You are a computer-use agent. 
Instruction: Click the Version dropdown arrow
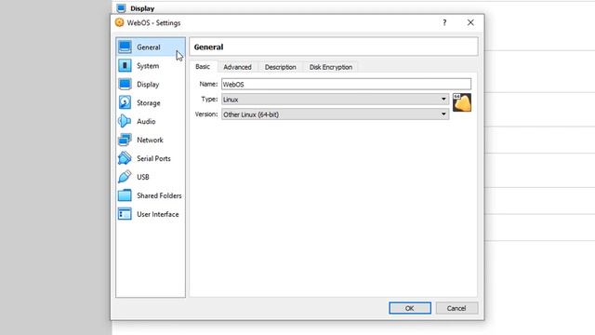pyautogui.click(x=443, y=114)
